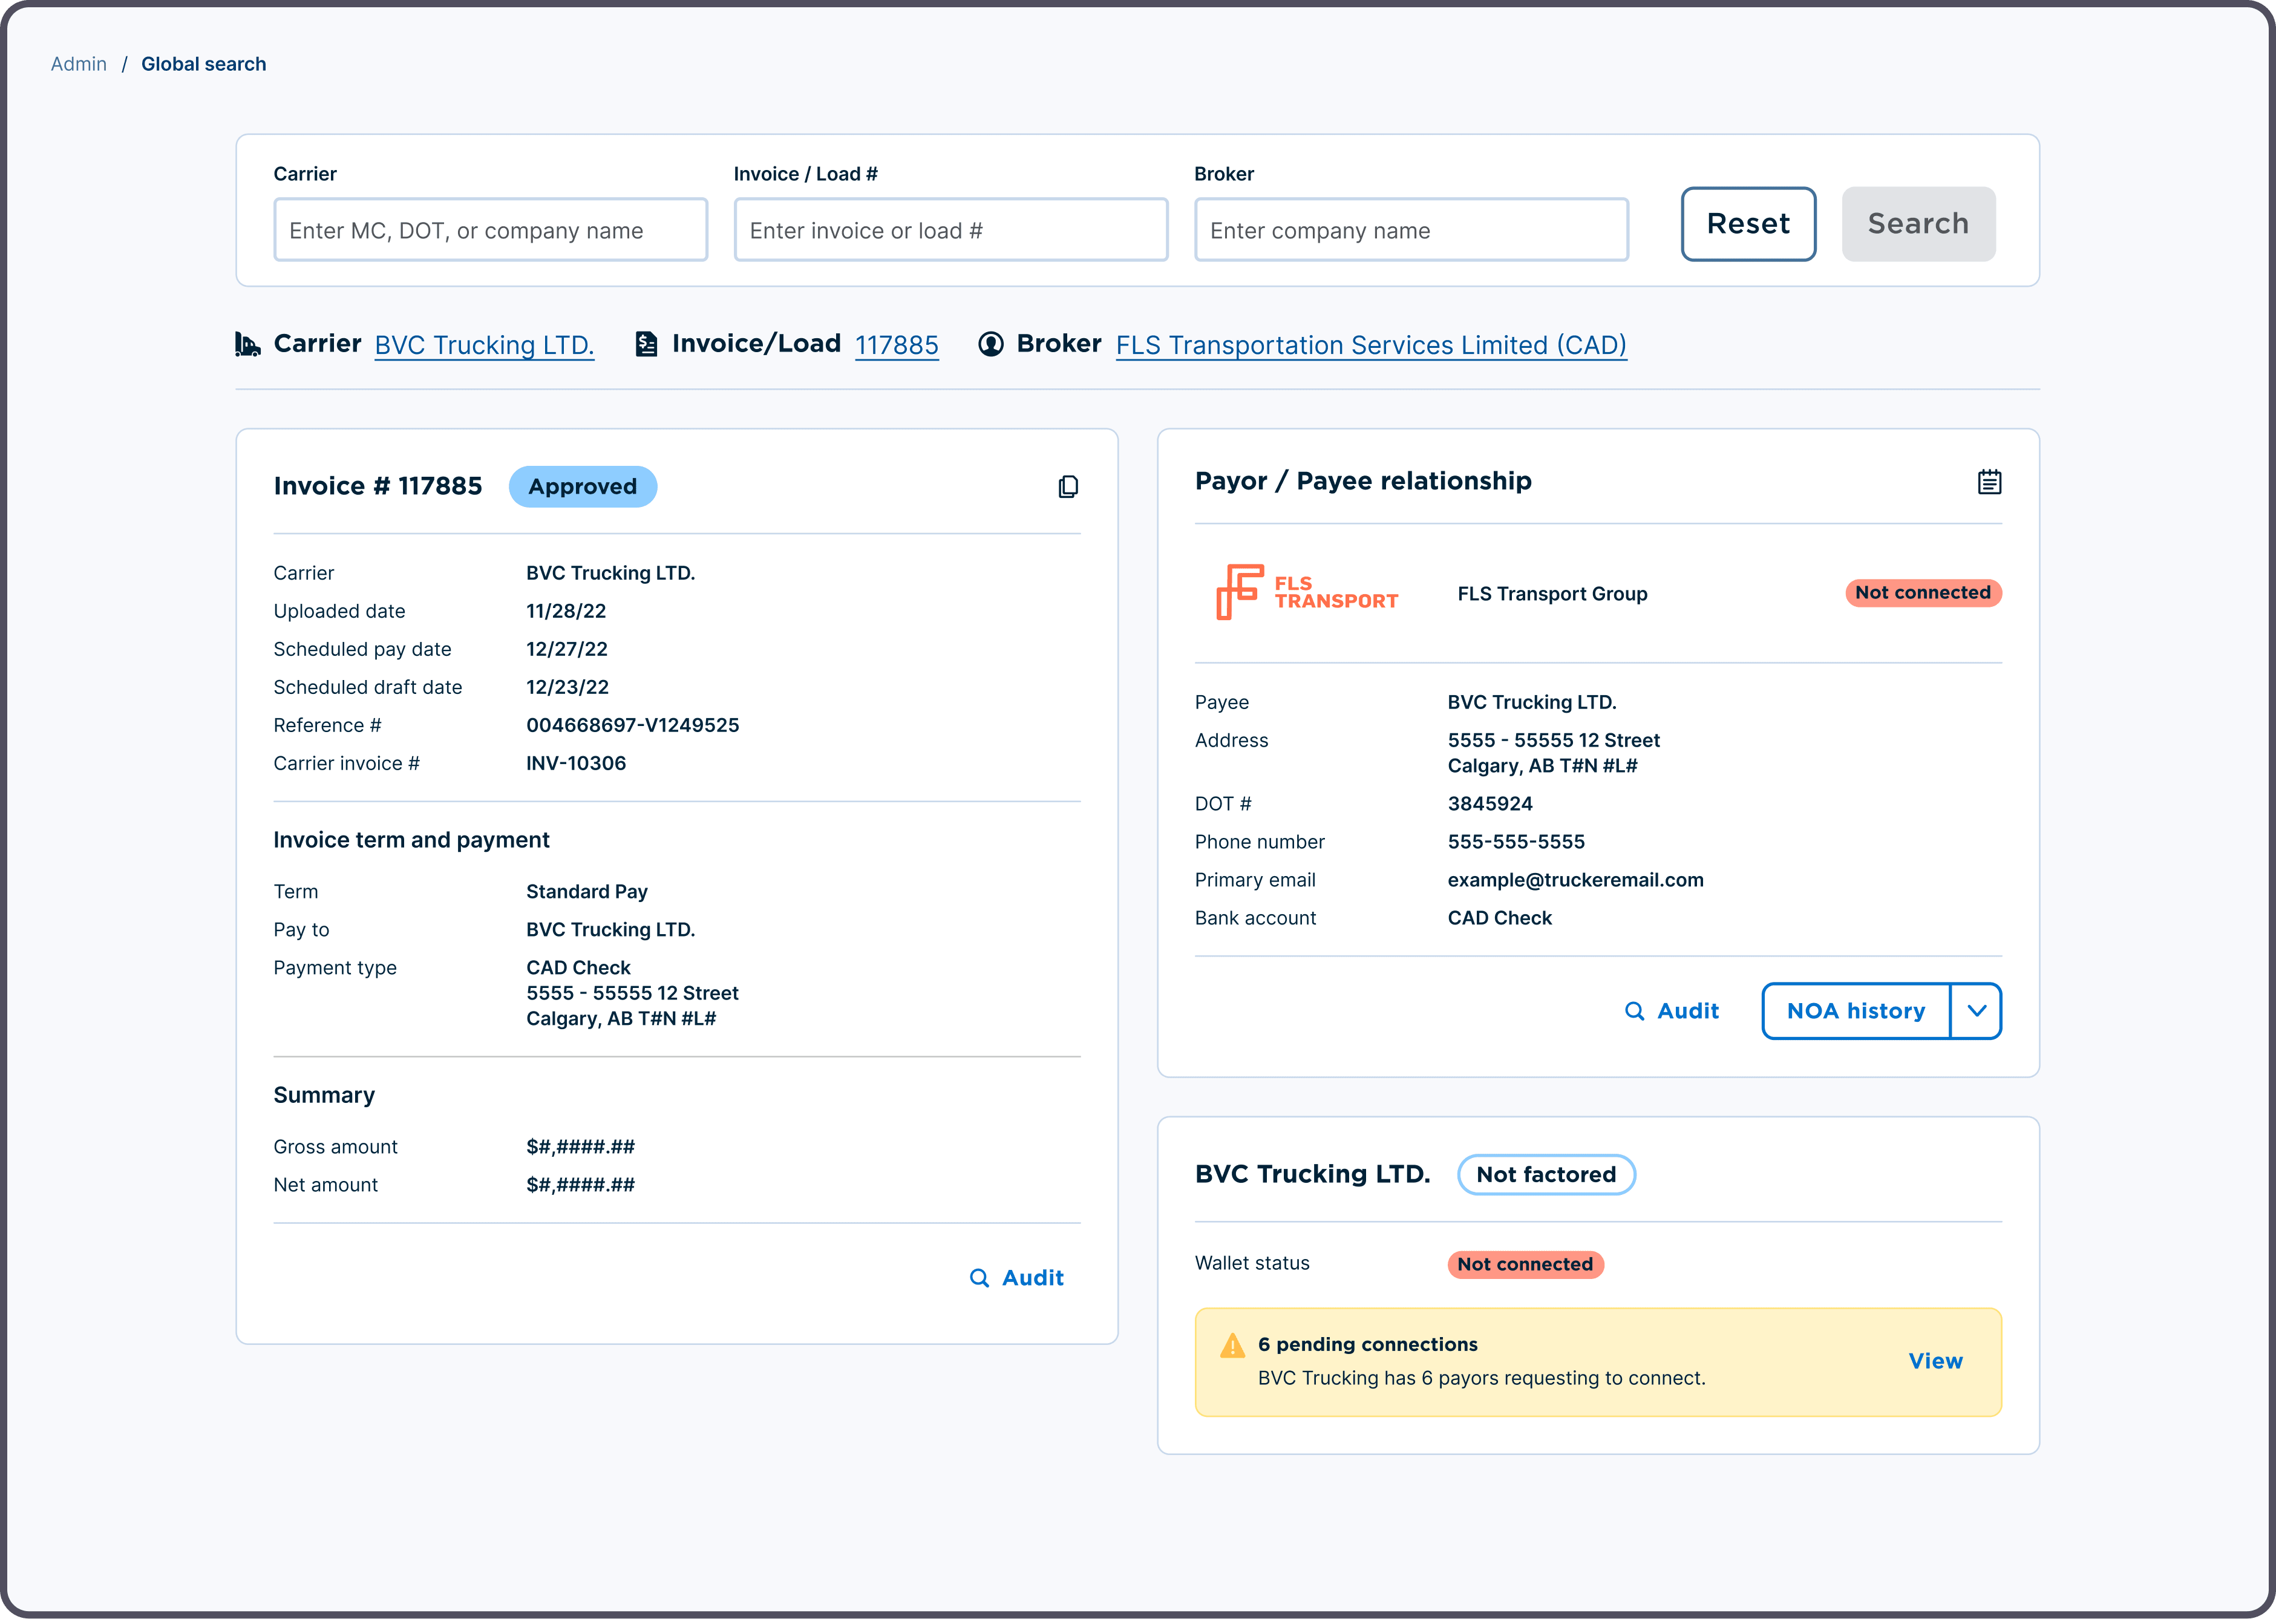Click the FLS Transport logo

pos(1307,592)
